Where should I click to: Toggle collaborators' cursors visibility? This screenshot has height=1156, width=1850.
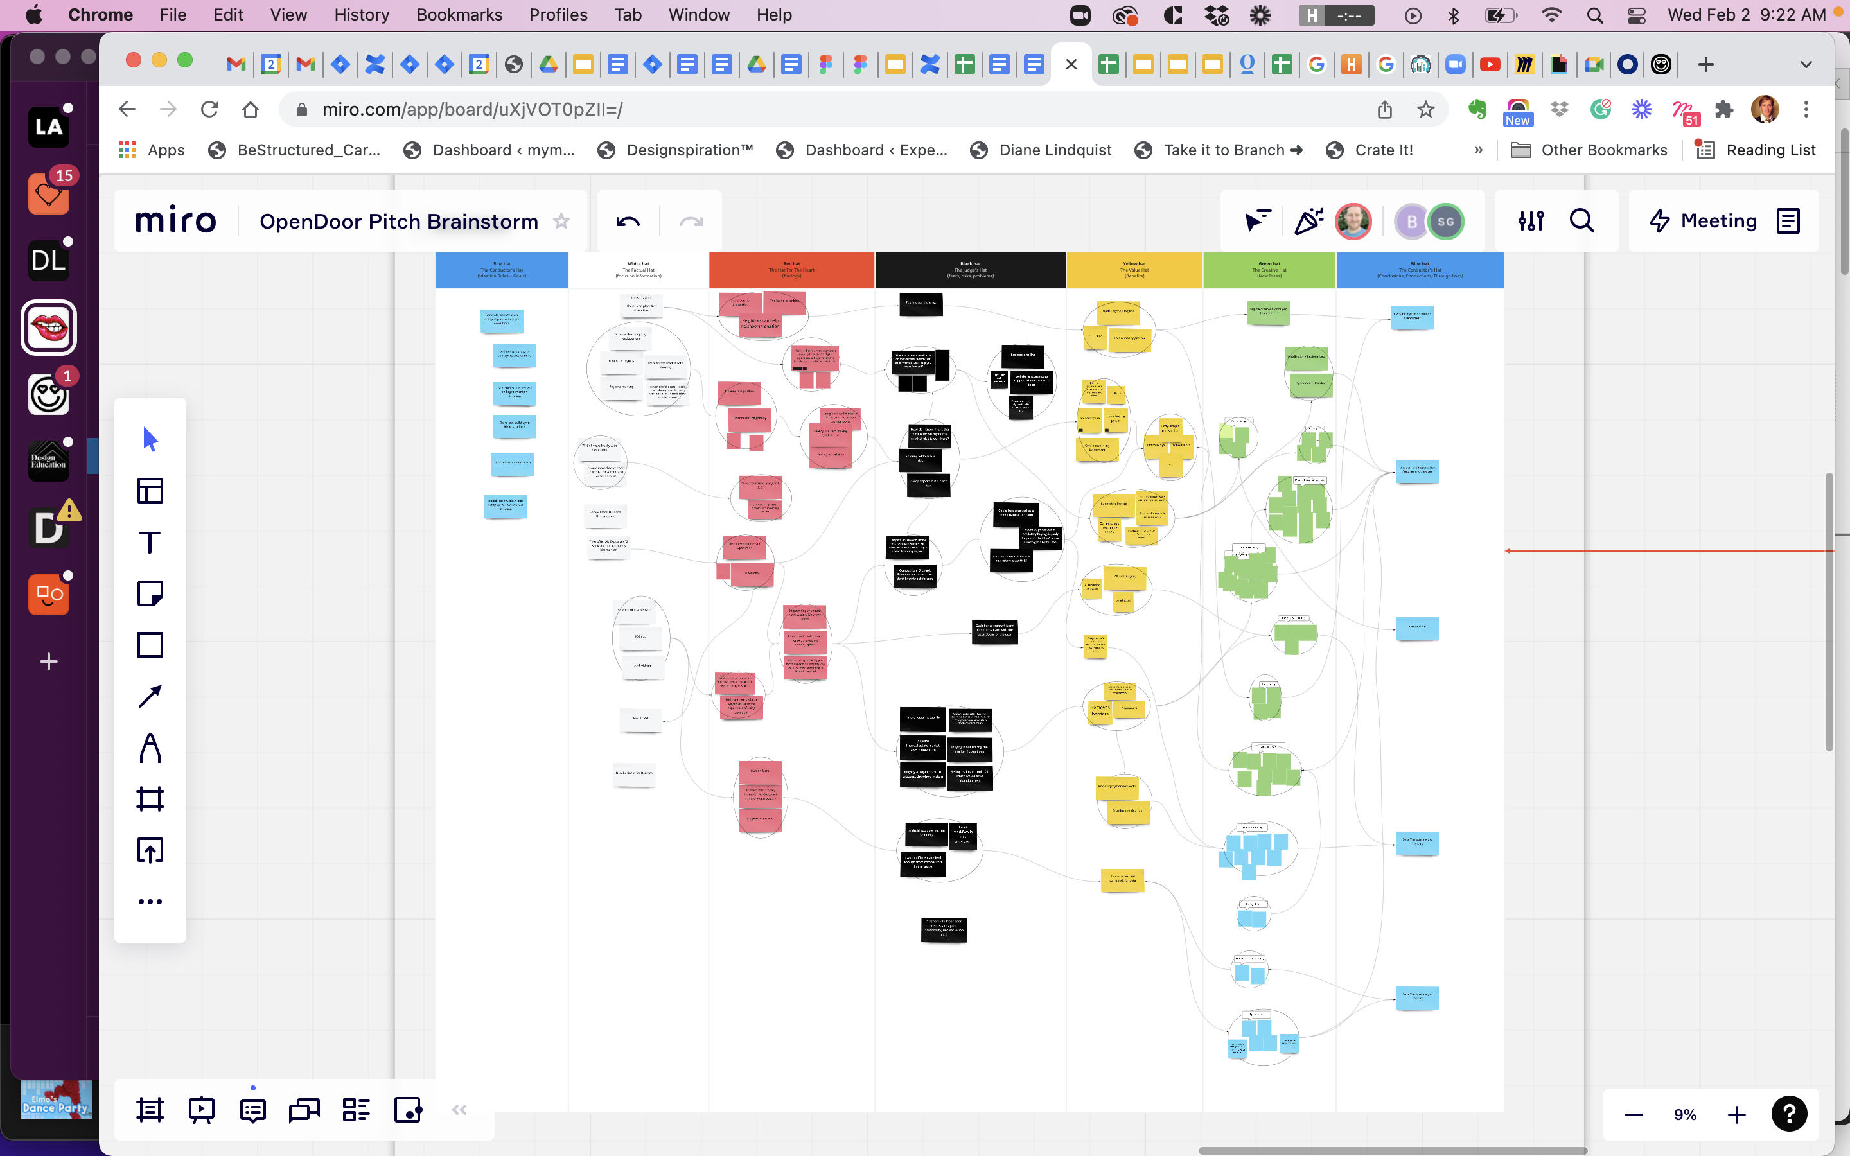tap(1258, 222)
